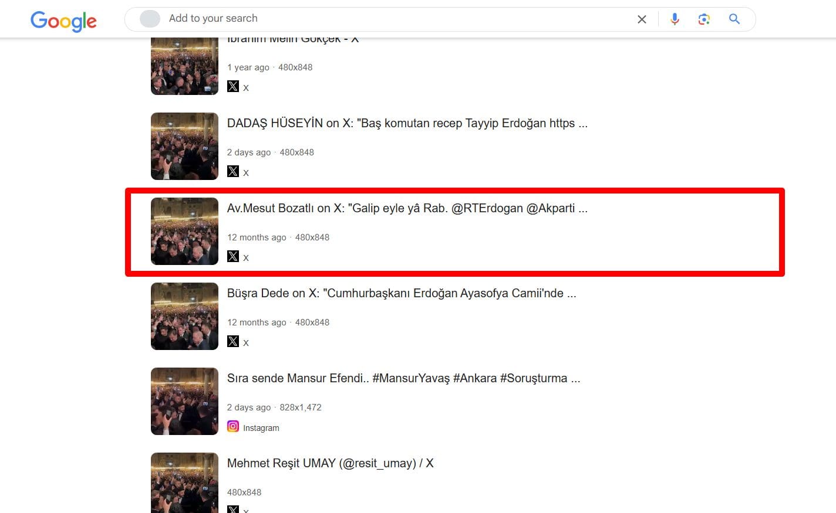The height and width of the screenshot is (513, 836).
Task: Click X logo under Büşra Dede result
Action: [233, 341]
